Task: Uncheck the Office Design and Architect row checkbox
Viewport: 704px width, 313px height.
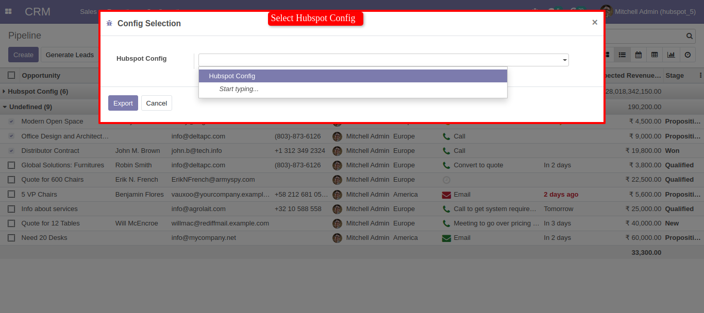Action: (x=11, y=136)
